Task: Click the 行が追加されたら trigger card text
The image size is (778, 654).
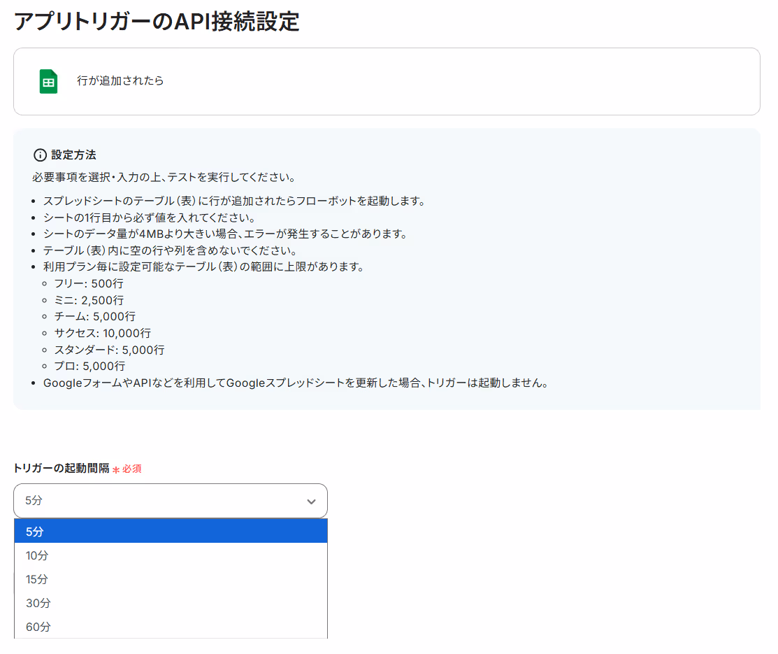Action: pyautogui.click(x=120, y=80)
